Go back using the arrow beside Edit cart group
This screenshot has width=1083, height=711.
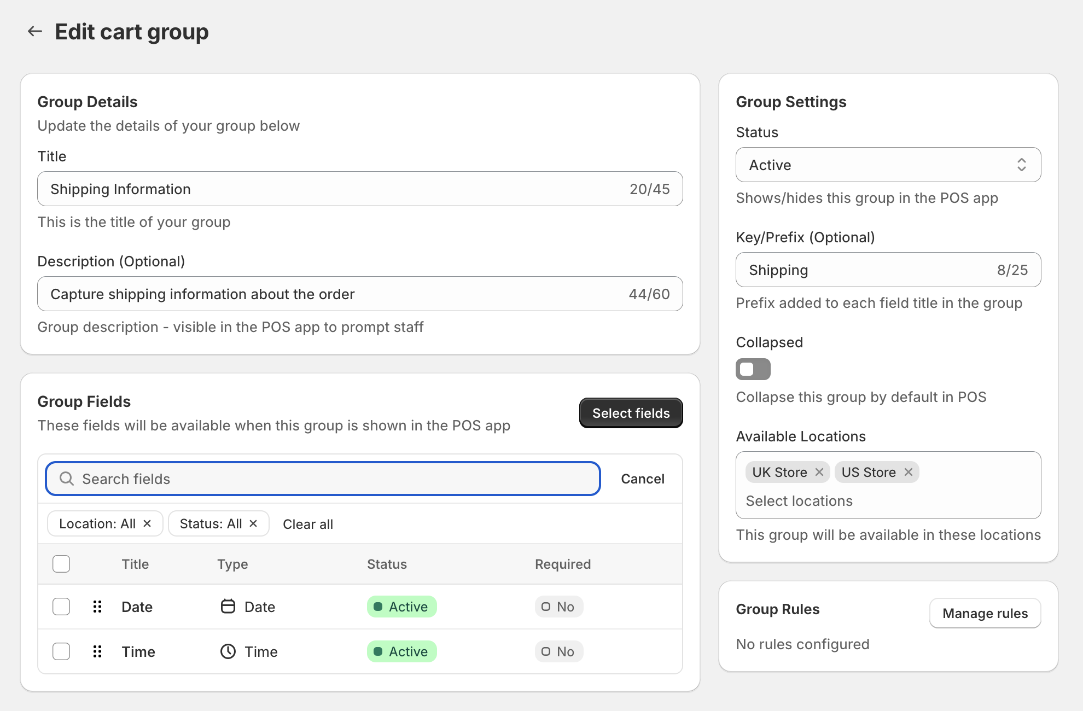(x=35, y=31)
